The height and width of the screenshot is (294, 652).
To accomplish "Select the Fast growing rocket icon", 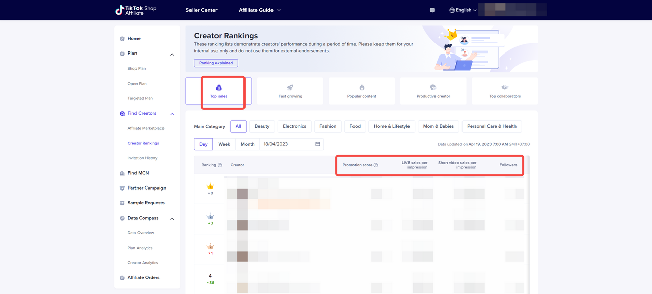I will (x=290, y=88).
